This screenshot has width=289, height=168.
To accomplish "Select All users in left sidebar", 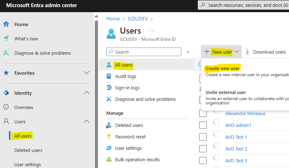I will tap(23, 136).
